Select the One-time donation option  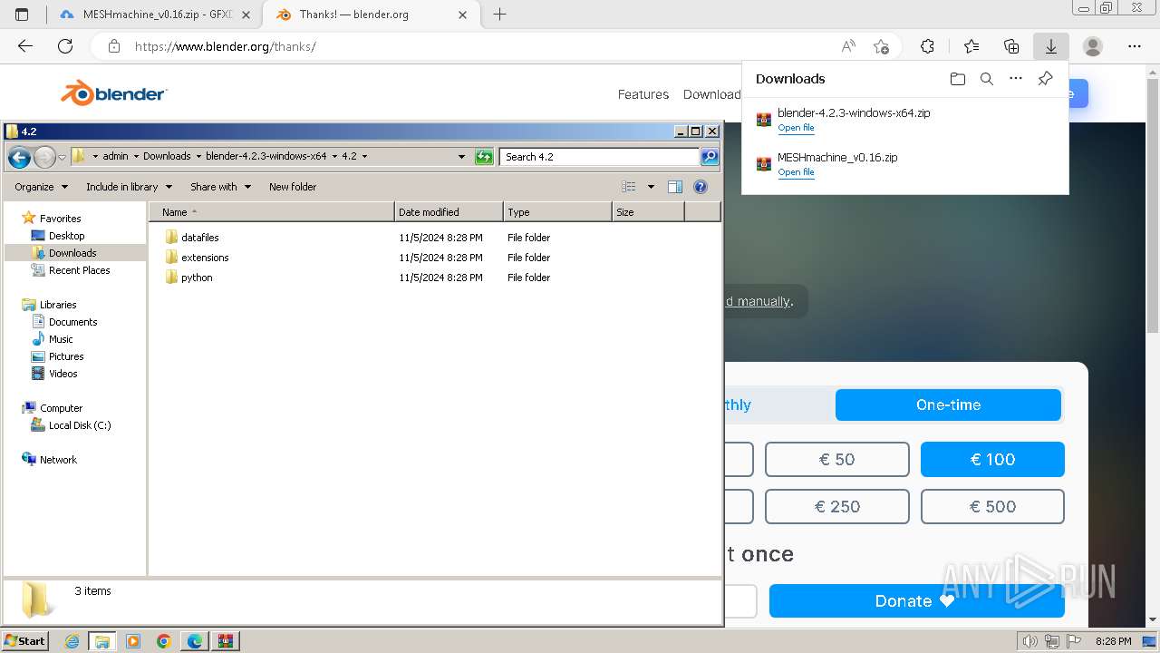(x=948, y=404)
